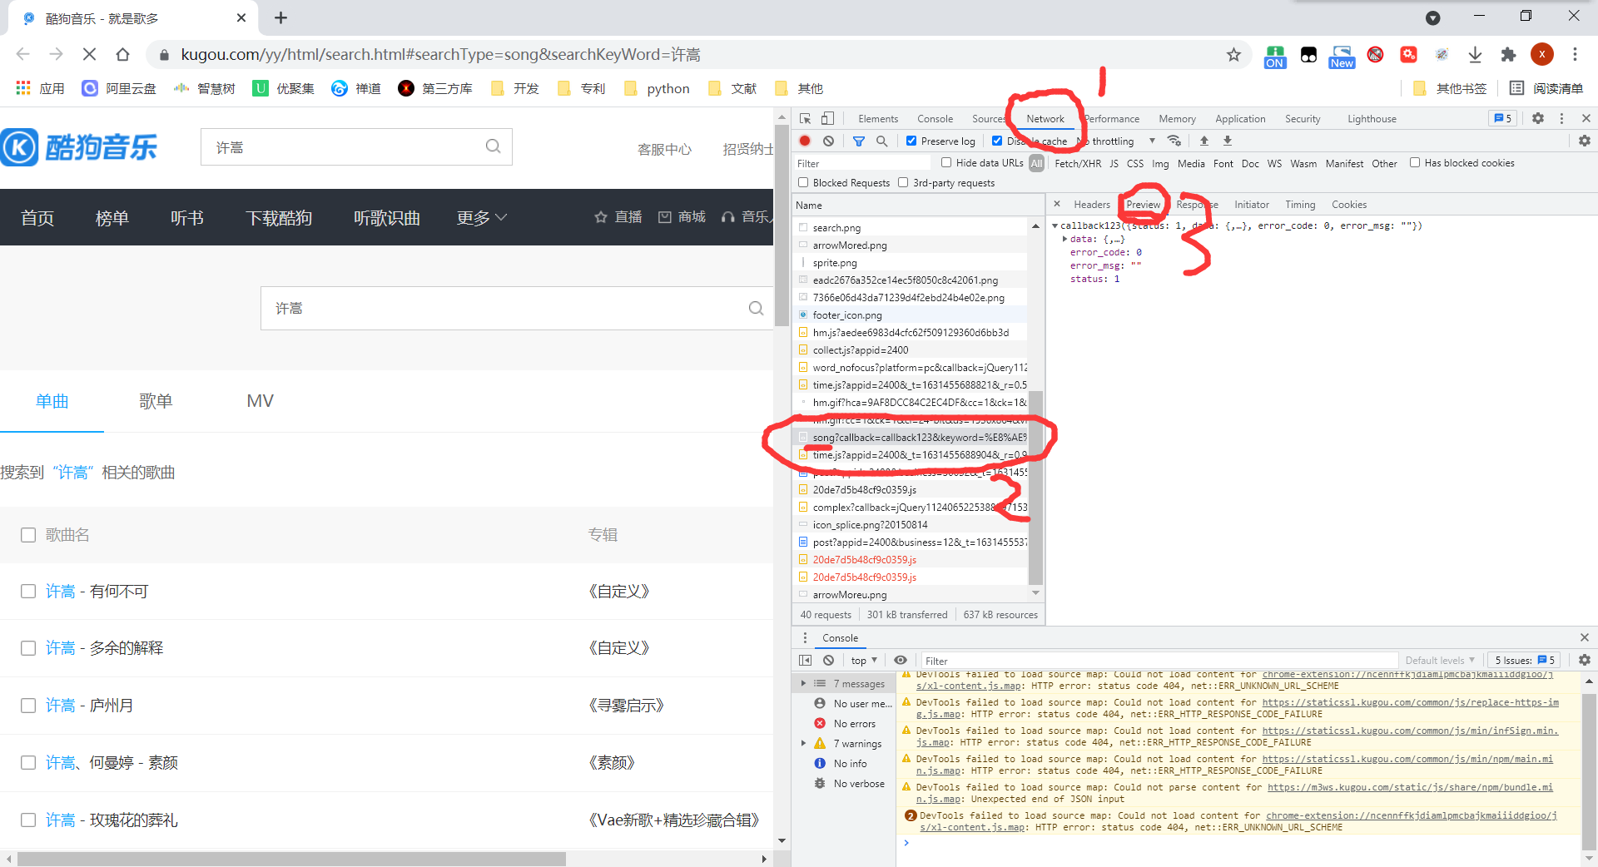
Task: Export HAR file download icon
Action: click(1227, 141)
